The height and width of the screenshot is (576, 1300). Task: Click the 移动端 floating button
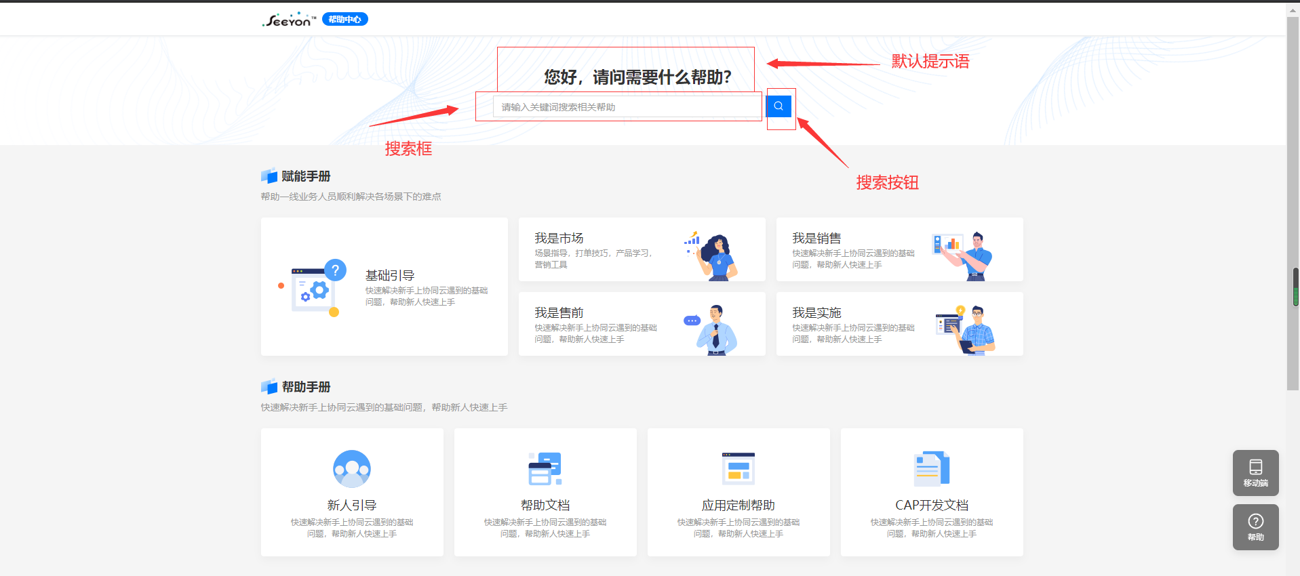(1256, 473)
